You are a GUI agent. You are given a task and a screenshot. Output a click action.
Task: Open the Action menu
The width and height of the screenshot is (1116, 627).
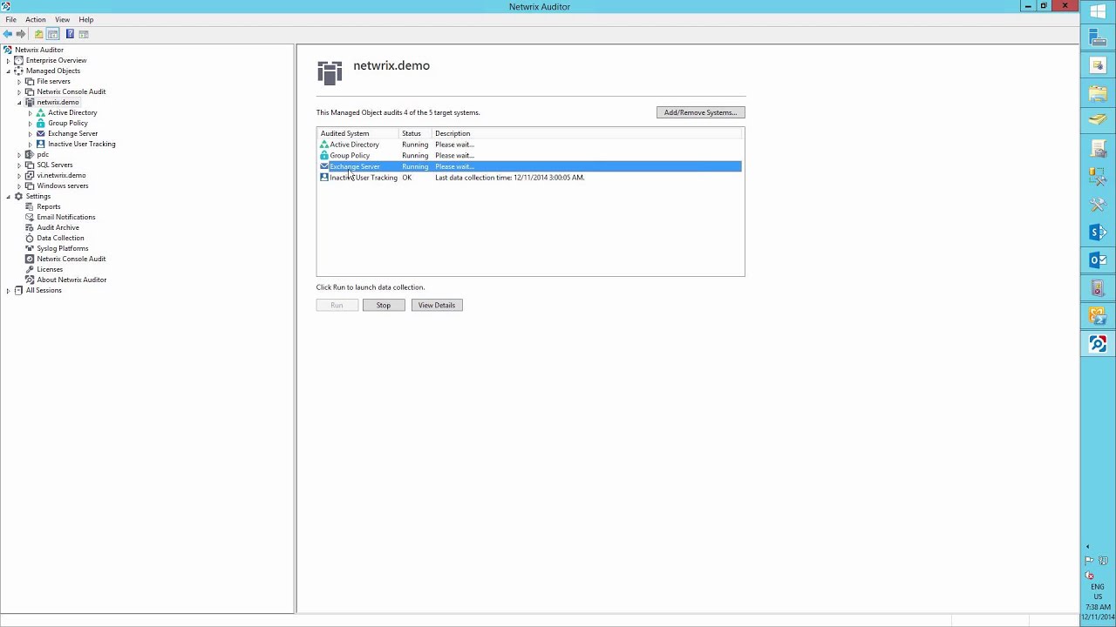tap(36, 19)
